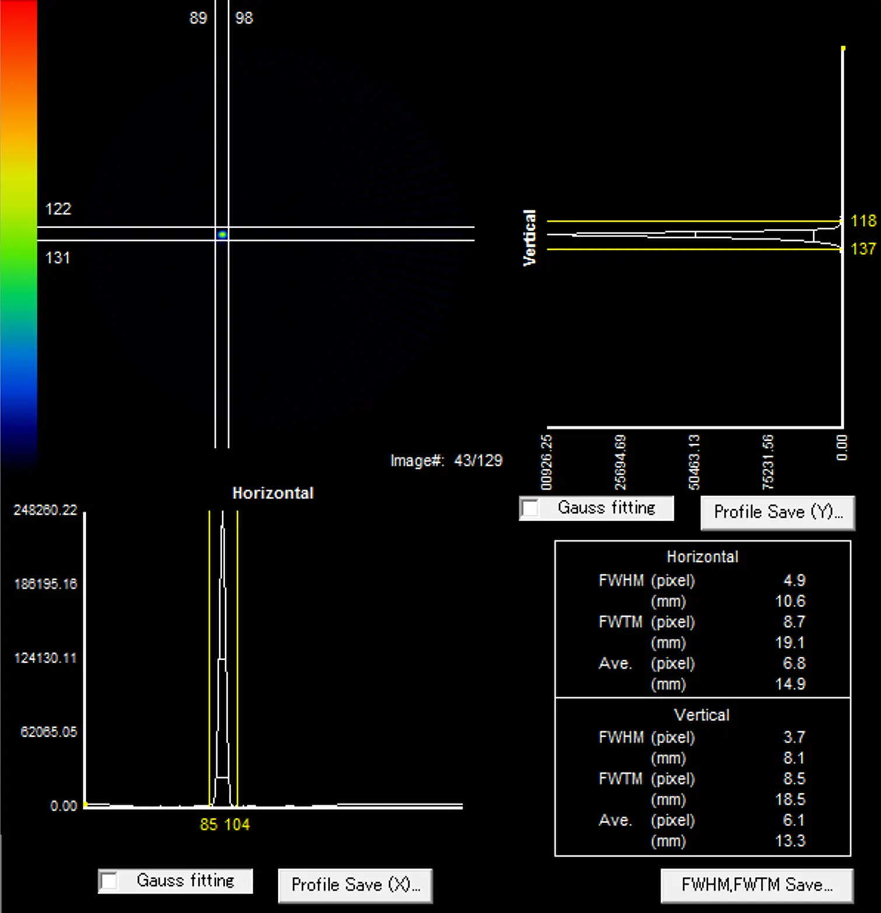Click the vertical cursor line labeled 89
Viewport: 881px width, 913px height.
[x=215, y=117]
